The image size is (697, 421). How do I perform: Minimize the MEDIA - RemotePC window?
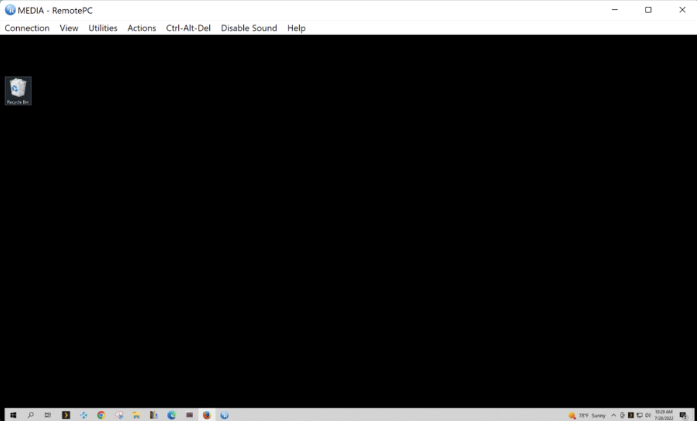(x=615, y=10)
